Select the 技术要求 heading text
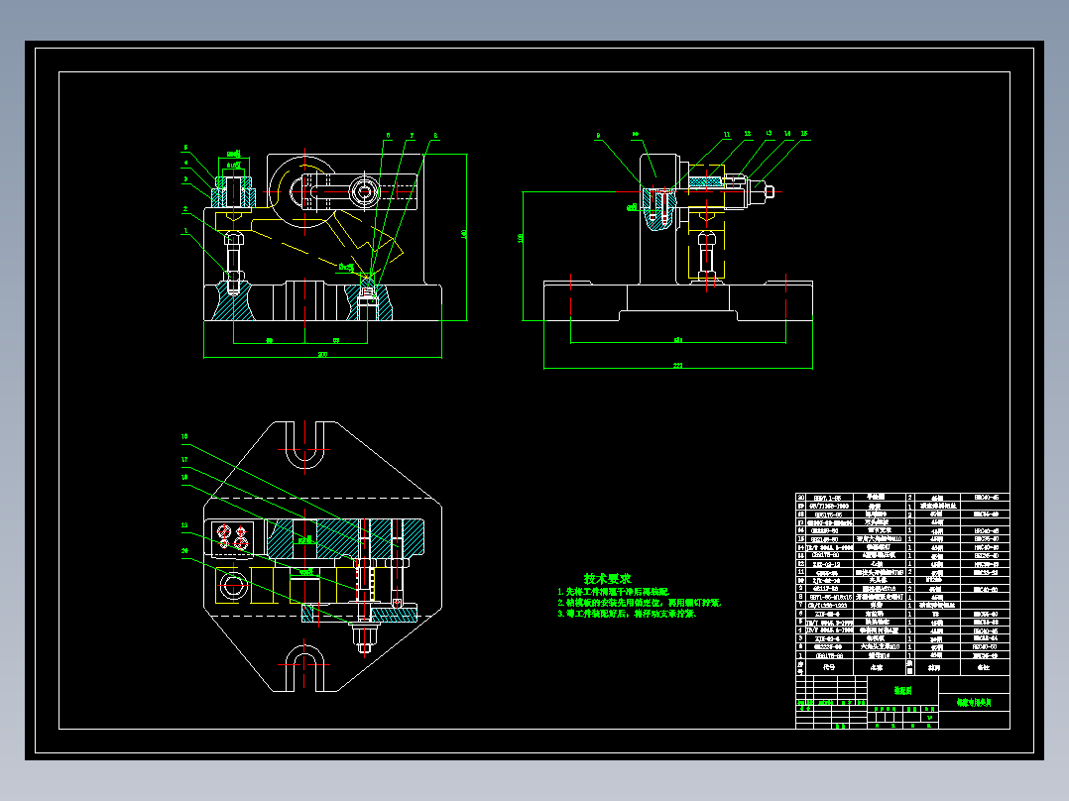 608,578
